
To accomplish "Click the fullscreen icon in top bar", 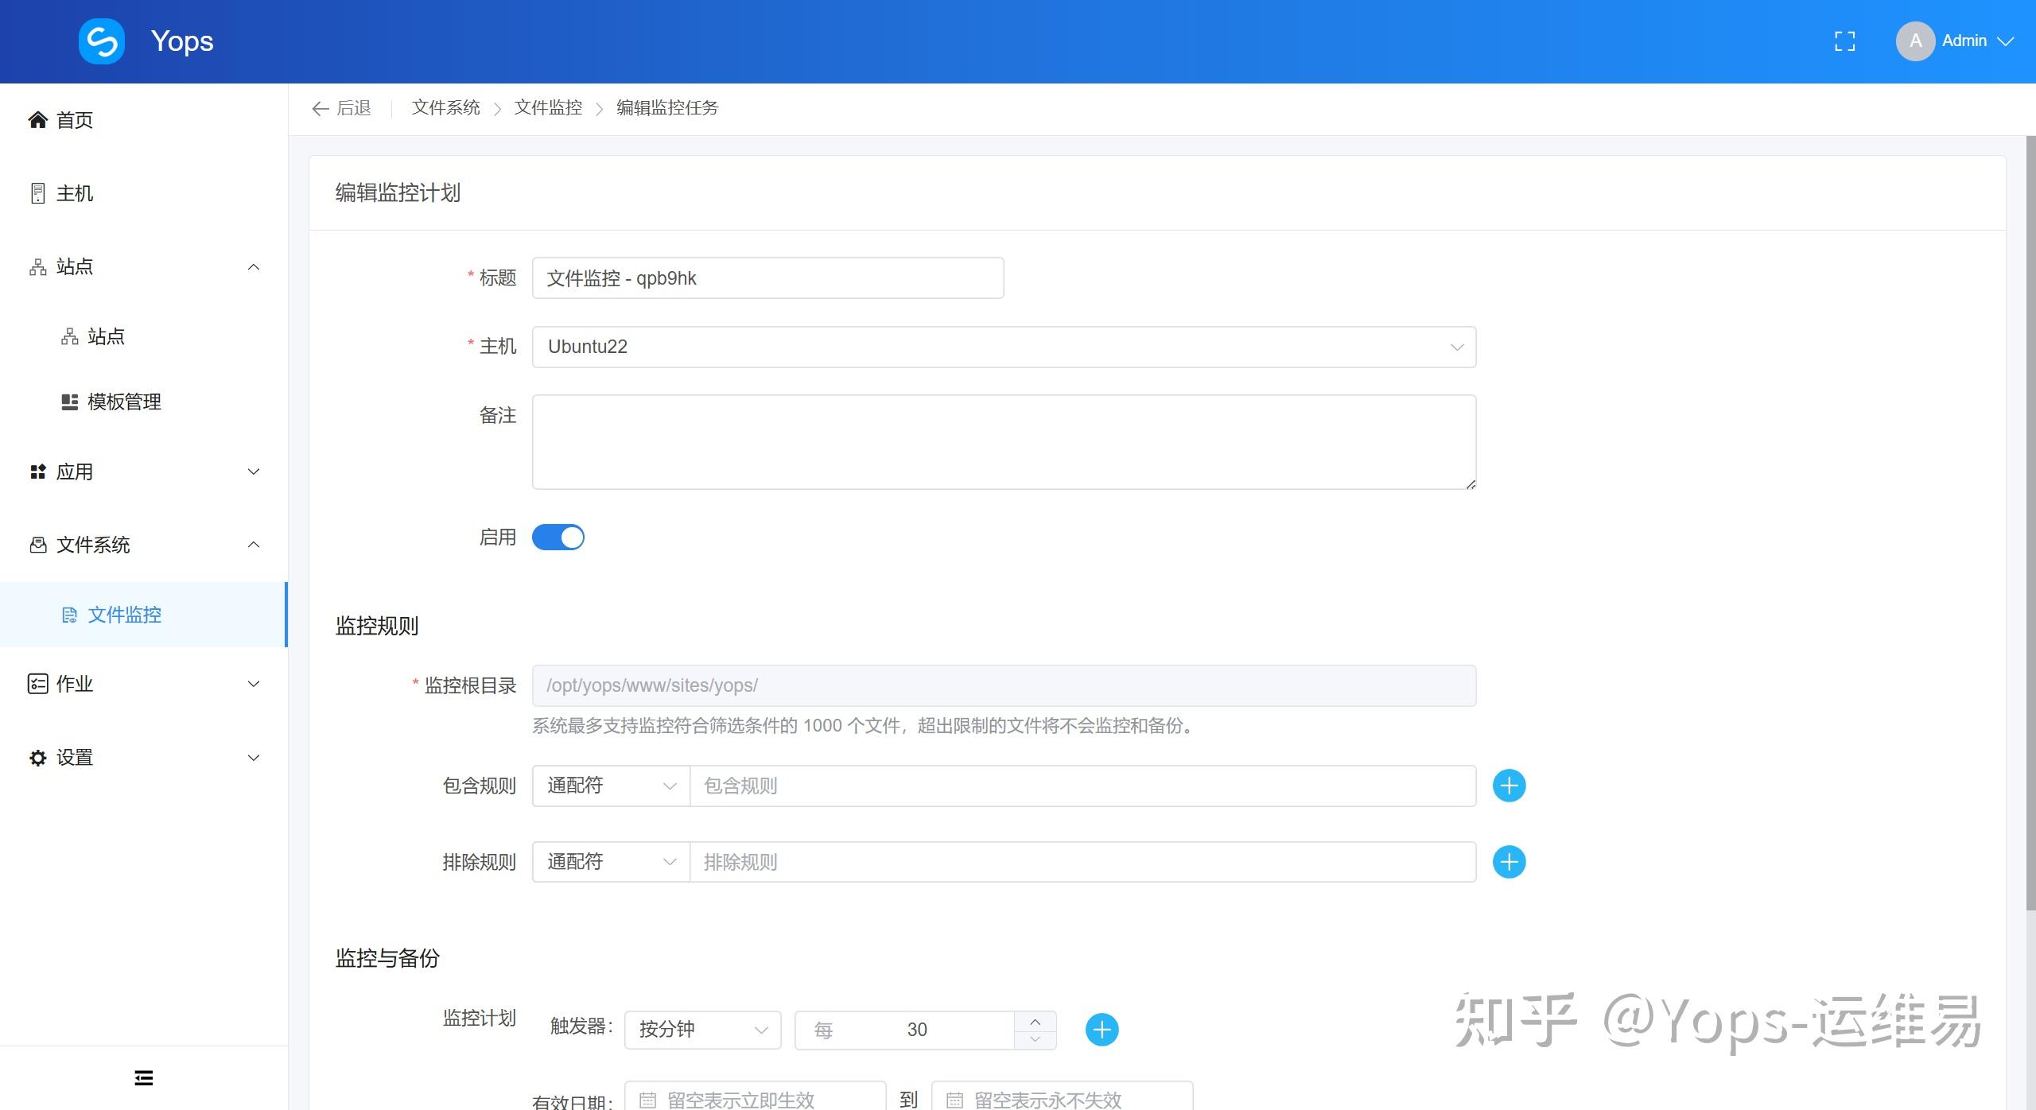I will pos(1845,41).
